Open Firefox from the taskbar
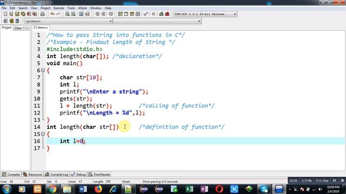 tap(98, 189)
